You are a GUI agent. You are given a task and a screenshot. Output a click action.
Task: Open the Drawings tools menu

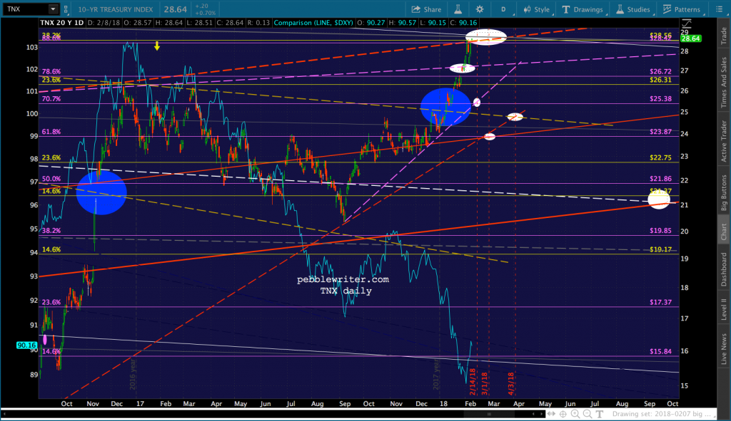pos(583,9)
